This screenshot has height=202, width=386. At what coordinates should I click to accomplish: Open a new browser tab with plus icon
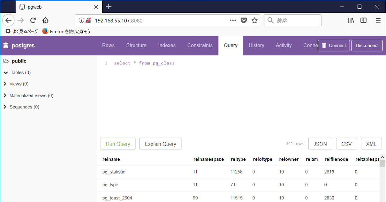(108, 6)
